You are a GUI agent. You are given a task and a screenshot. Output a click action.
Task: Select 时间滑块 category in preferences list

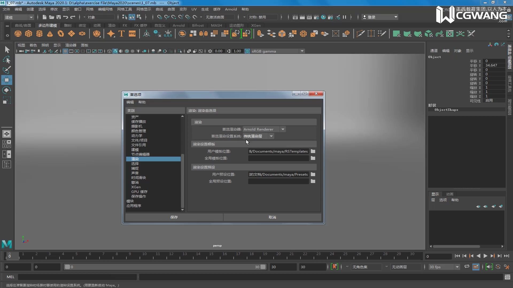coord(138,178)
